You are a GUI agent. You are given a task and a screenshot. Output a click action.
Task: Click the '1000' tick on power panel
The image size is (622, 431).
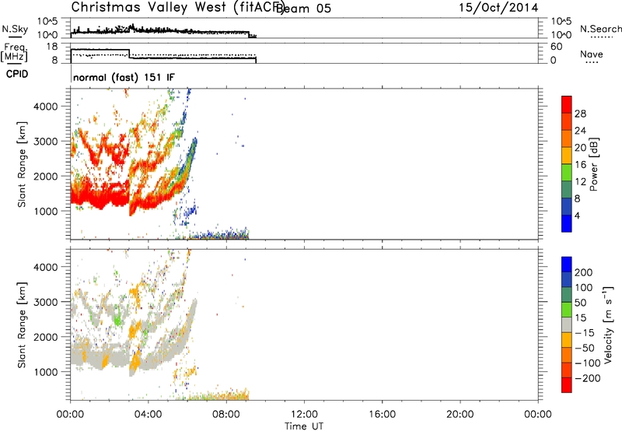click(x=46, y=211)
